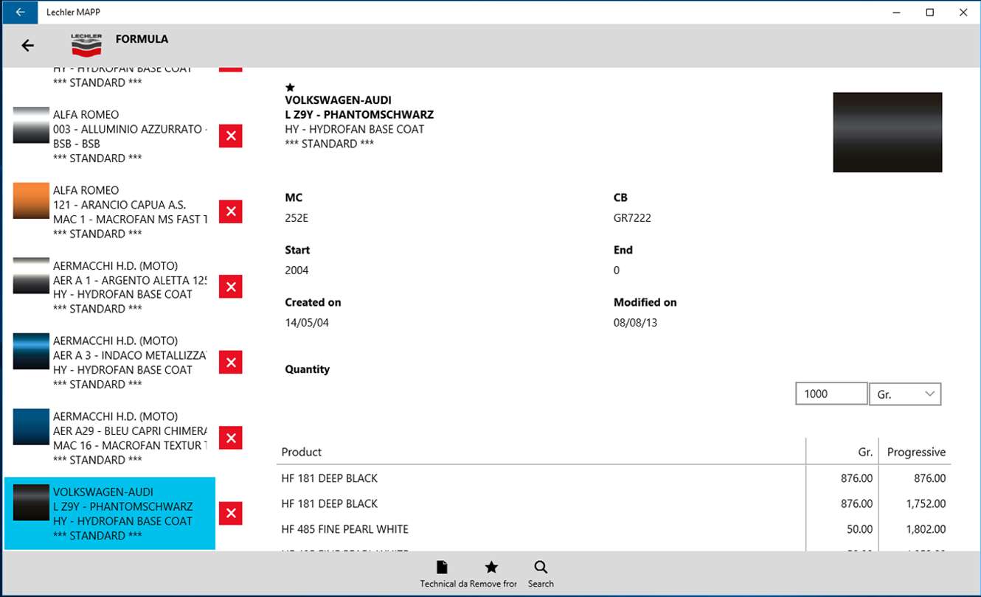Image resolution: width=981 pixels, height=597 pixels.
Task: Click Start year 2004
Action: click(297, 270)
